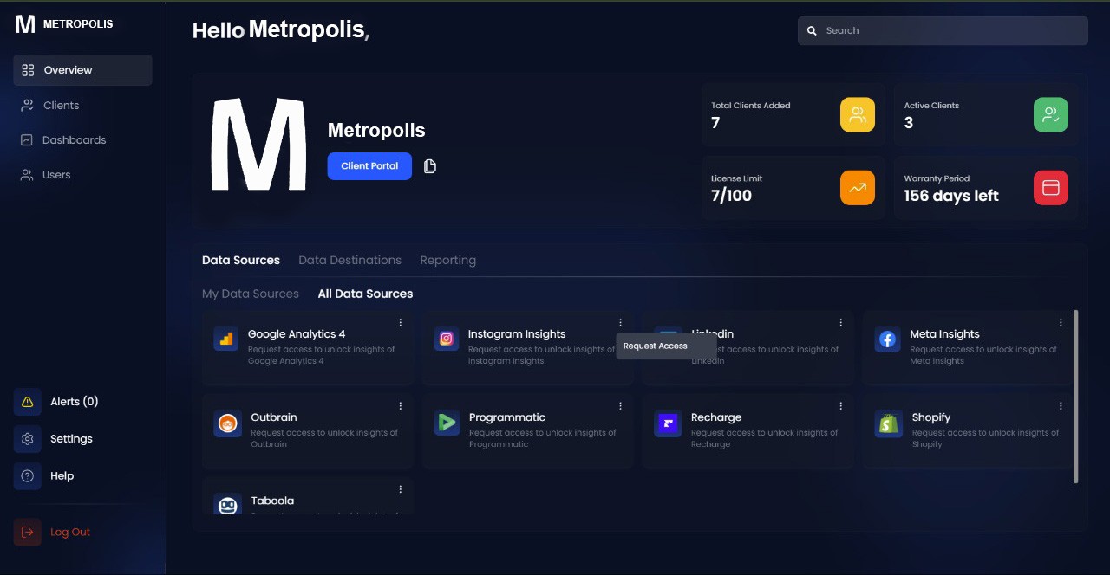The image size is (1110, 575).
Task: Click the Users icon in sidebar
Action: [x=26, y=174]
